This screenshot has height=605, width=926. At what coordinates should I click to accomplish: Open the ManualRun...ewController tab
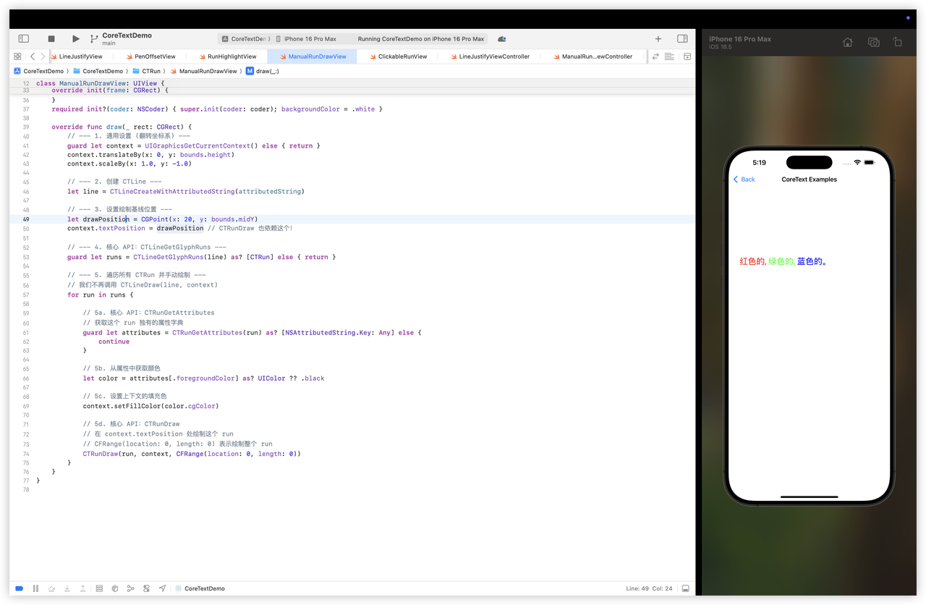[592, 56]
